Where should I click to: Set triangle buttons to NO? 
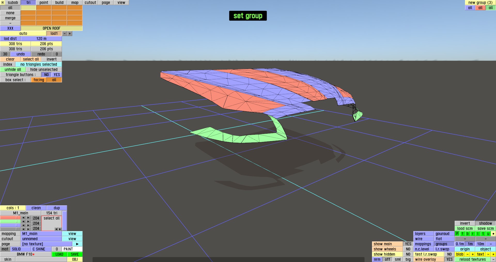[47, 75]
